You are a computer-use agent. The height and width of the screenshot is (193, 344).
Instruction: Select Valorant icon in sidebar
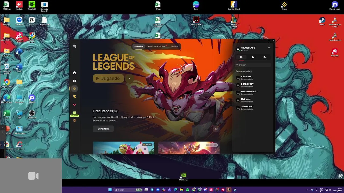[74, 105]
